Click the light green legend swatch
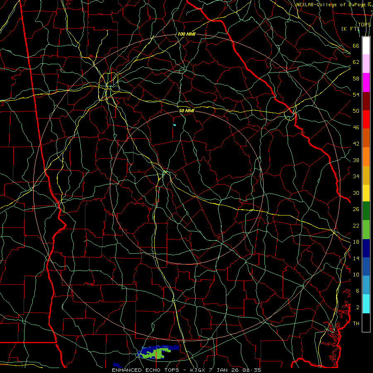The image size is (373, 373). (366, 230)
